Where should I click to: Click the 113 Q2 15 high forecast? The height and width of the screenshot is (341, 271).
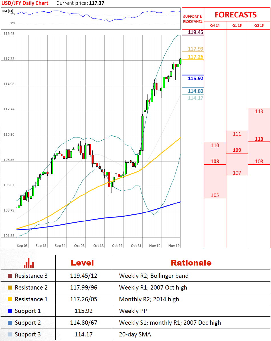259,111
